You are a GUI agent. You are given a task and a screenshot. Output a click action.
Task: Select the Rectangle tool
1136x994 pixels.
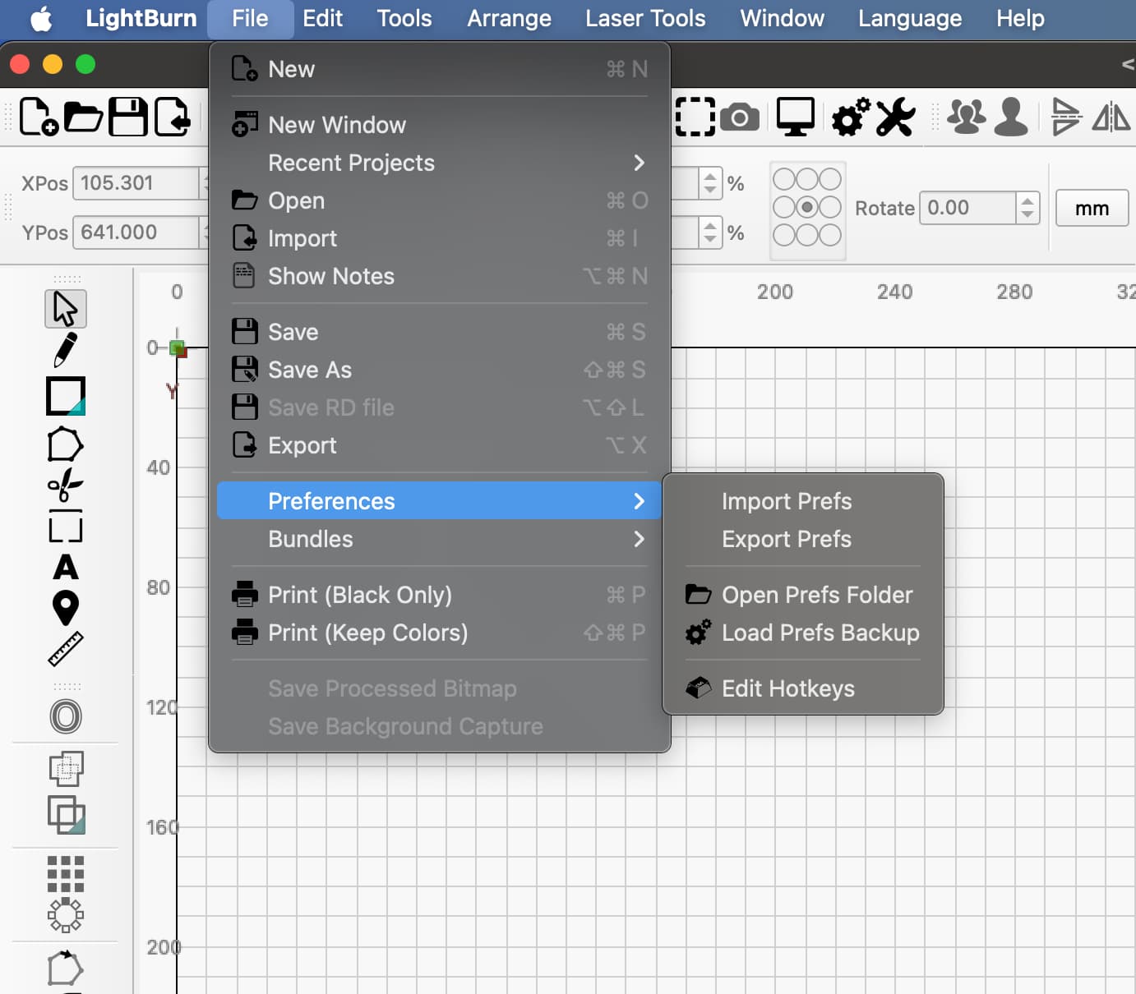[66, 396]
